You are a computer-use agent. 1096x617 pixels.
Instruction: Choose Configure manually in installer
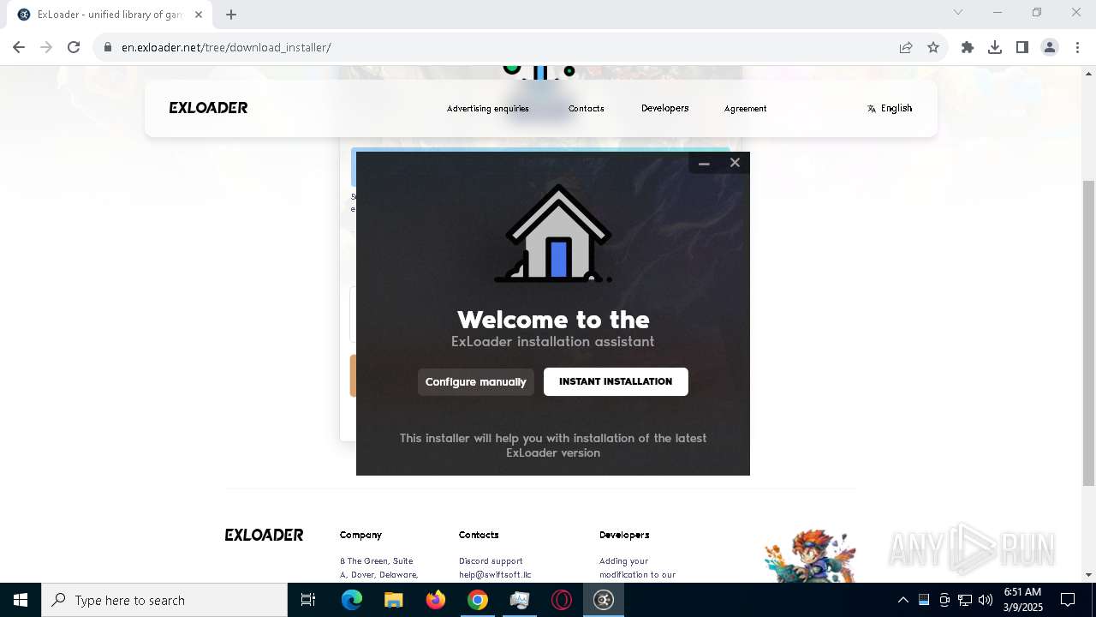coord(476,382)
